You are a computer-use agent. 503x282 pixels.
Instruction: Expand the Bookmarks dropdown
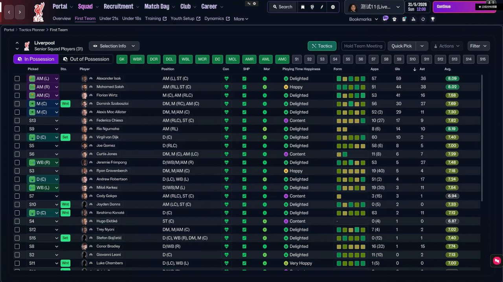[363, 19]
